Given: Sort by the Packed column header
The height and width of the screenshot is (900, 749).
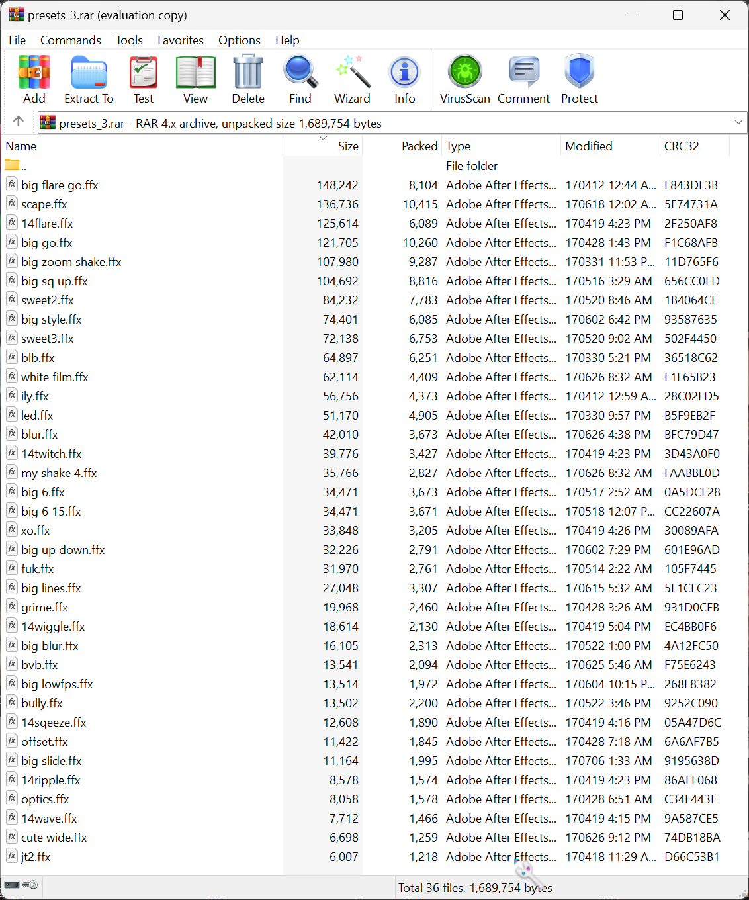Looking at the screenshot, I should pyautogui.click(x=402, y=146).
